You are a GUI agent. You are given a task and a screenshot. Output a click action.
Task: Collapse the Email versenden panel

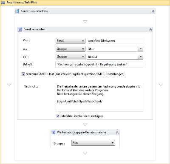click(x=150, y=30)
